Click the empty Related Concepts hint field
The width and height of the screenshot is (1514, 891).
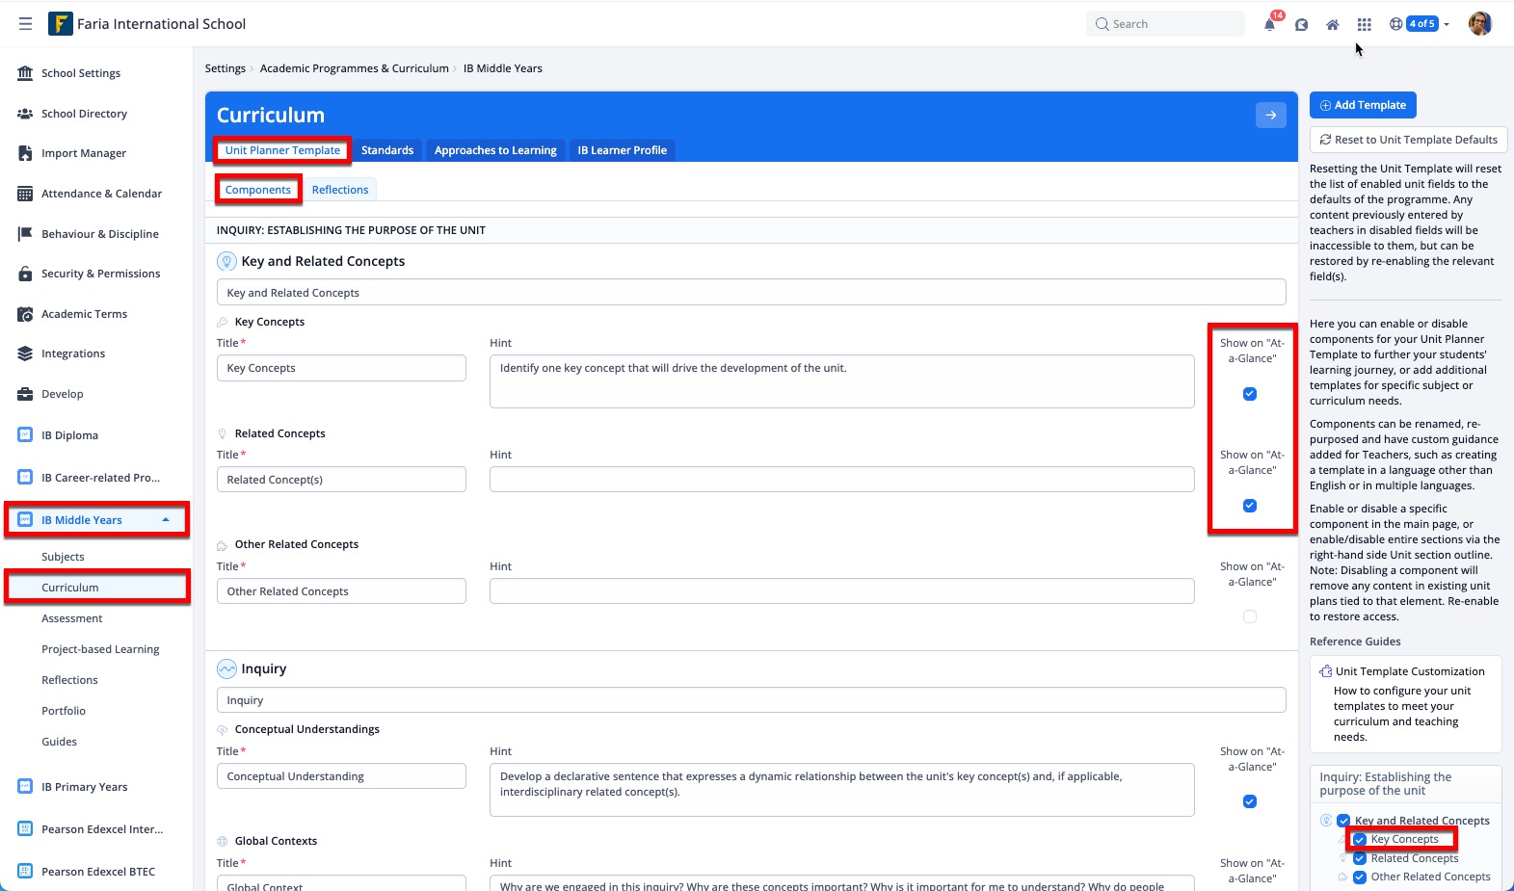tap(841, 480)
